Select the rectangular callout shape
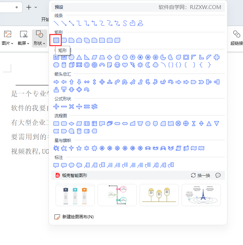 click(56, 165)
